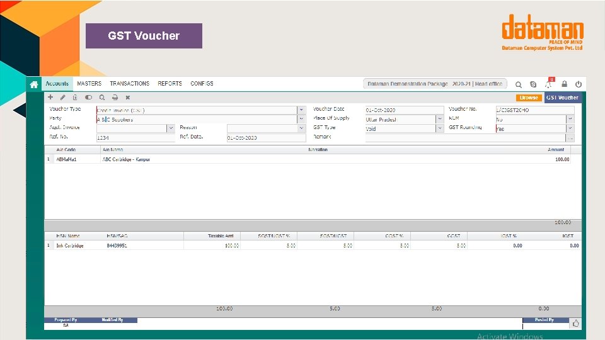Click the Dataman Demonstration Package company selector
The image size is (605, 340).
pos(435,84)
